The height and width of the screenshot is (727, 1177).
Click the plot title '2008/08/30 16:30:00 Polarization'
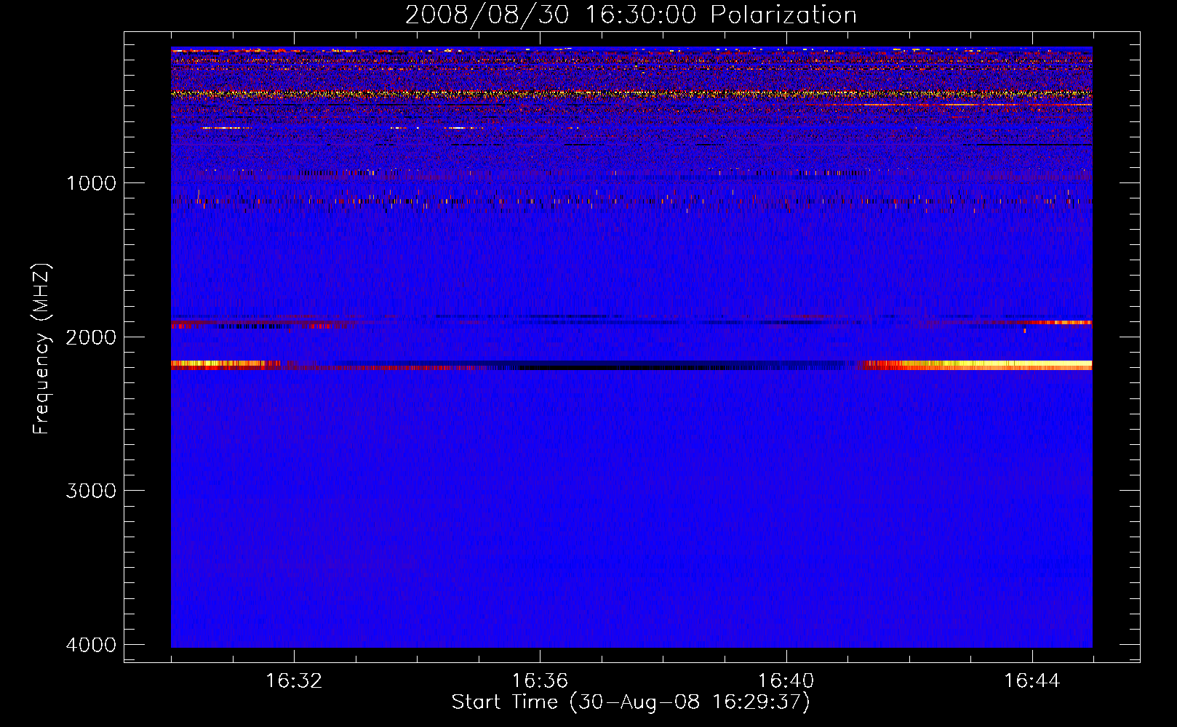pyautogui.click(x=631, y=15)
